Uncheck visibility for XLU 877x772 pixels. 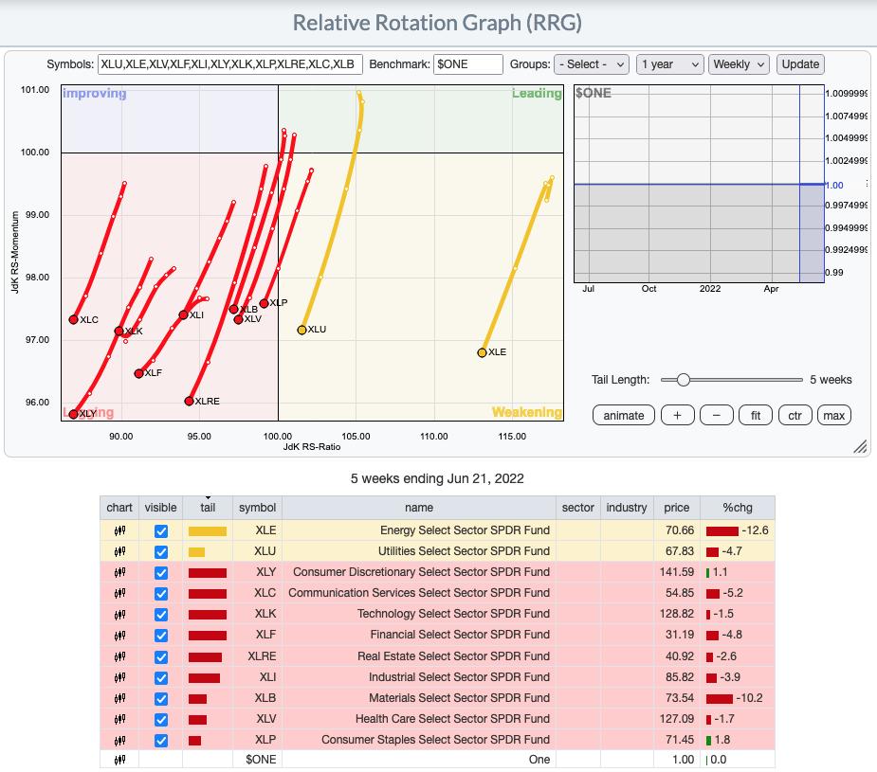pyautogui.click(x=161, y=552)
